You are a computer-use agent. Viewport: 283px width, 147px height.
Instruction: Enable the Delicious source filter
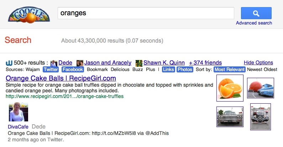point(120,70)
